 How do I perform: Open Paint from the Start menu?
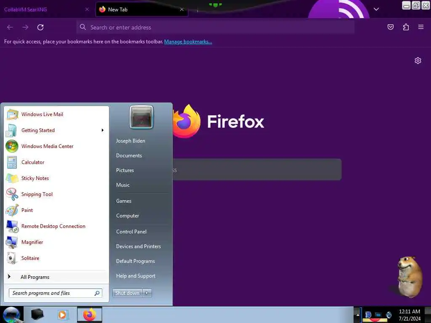point(56,210)
